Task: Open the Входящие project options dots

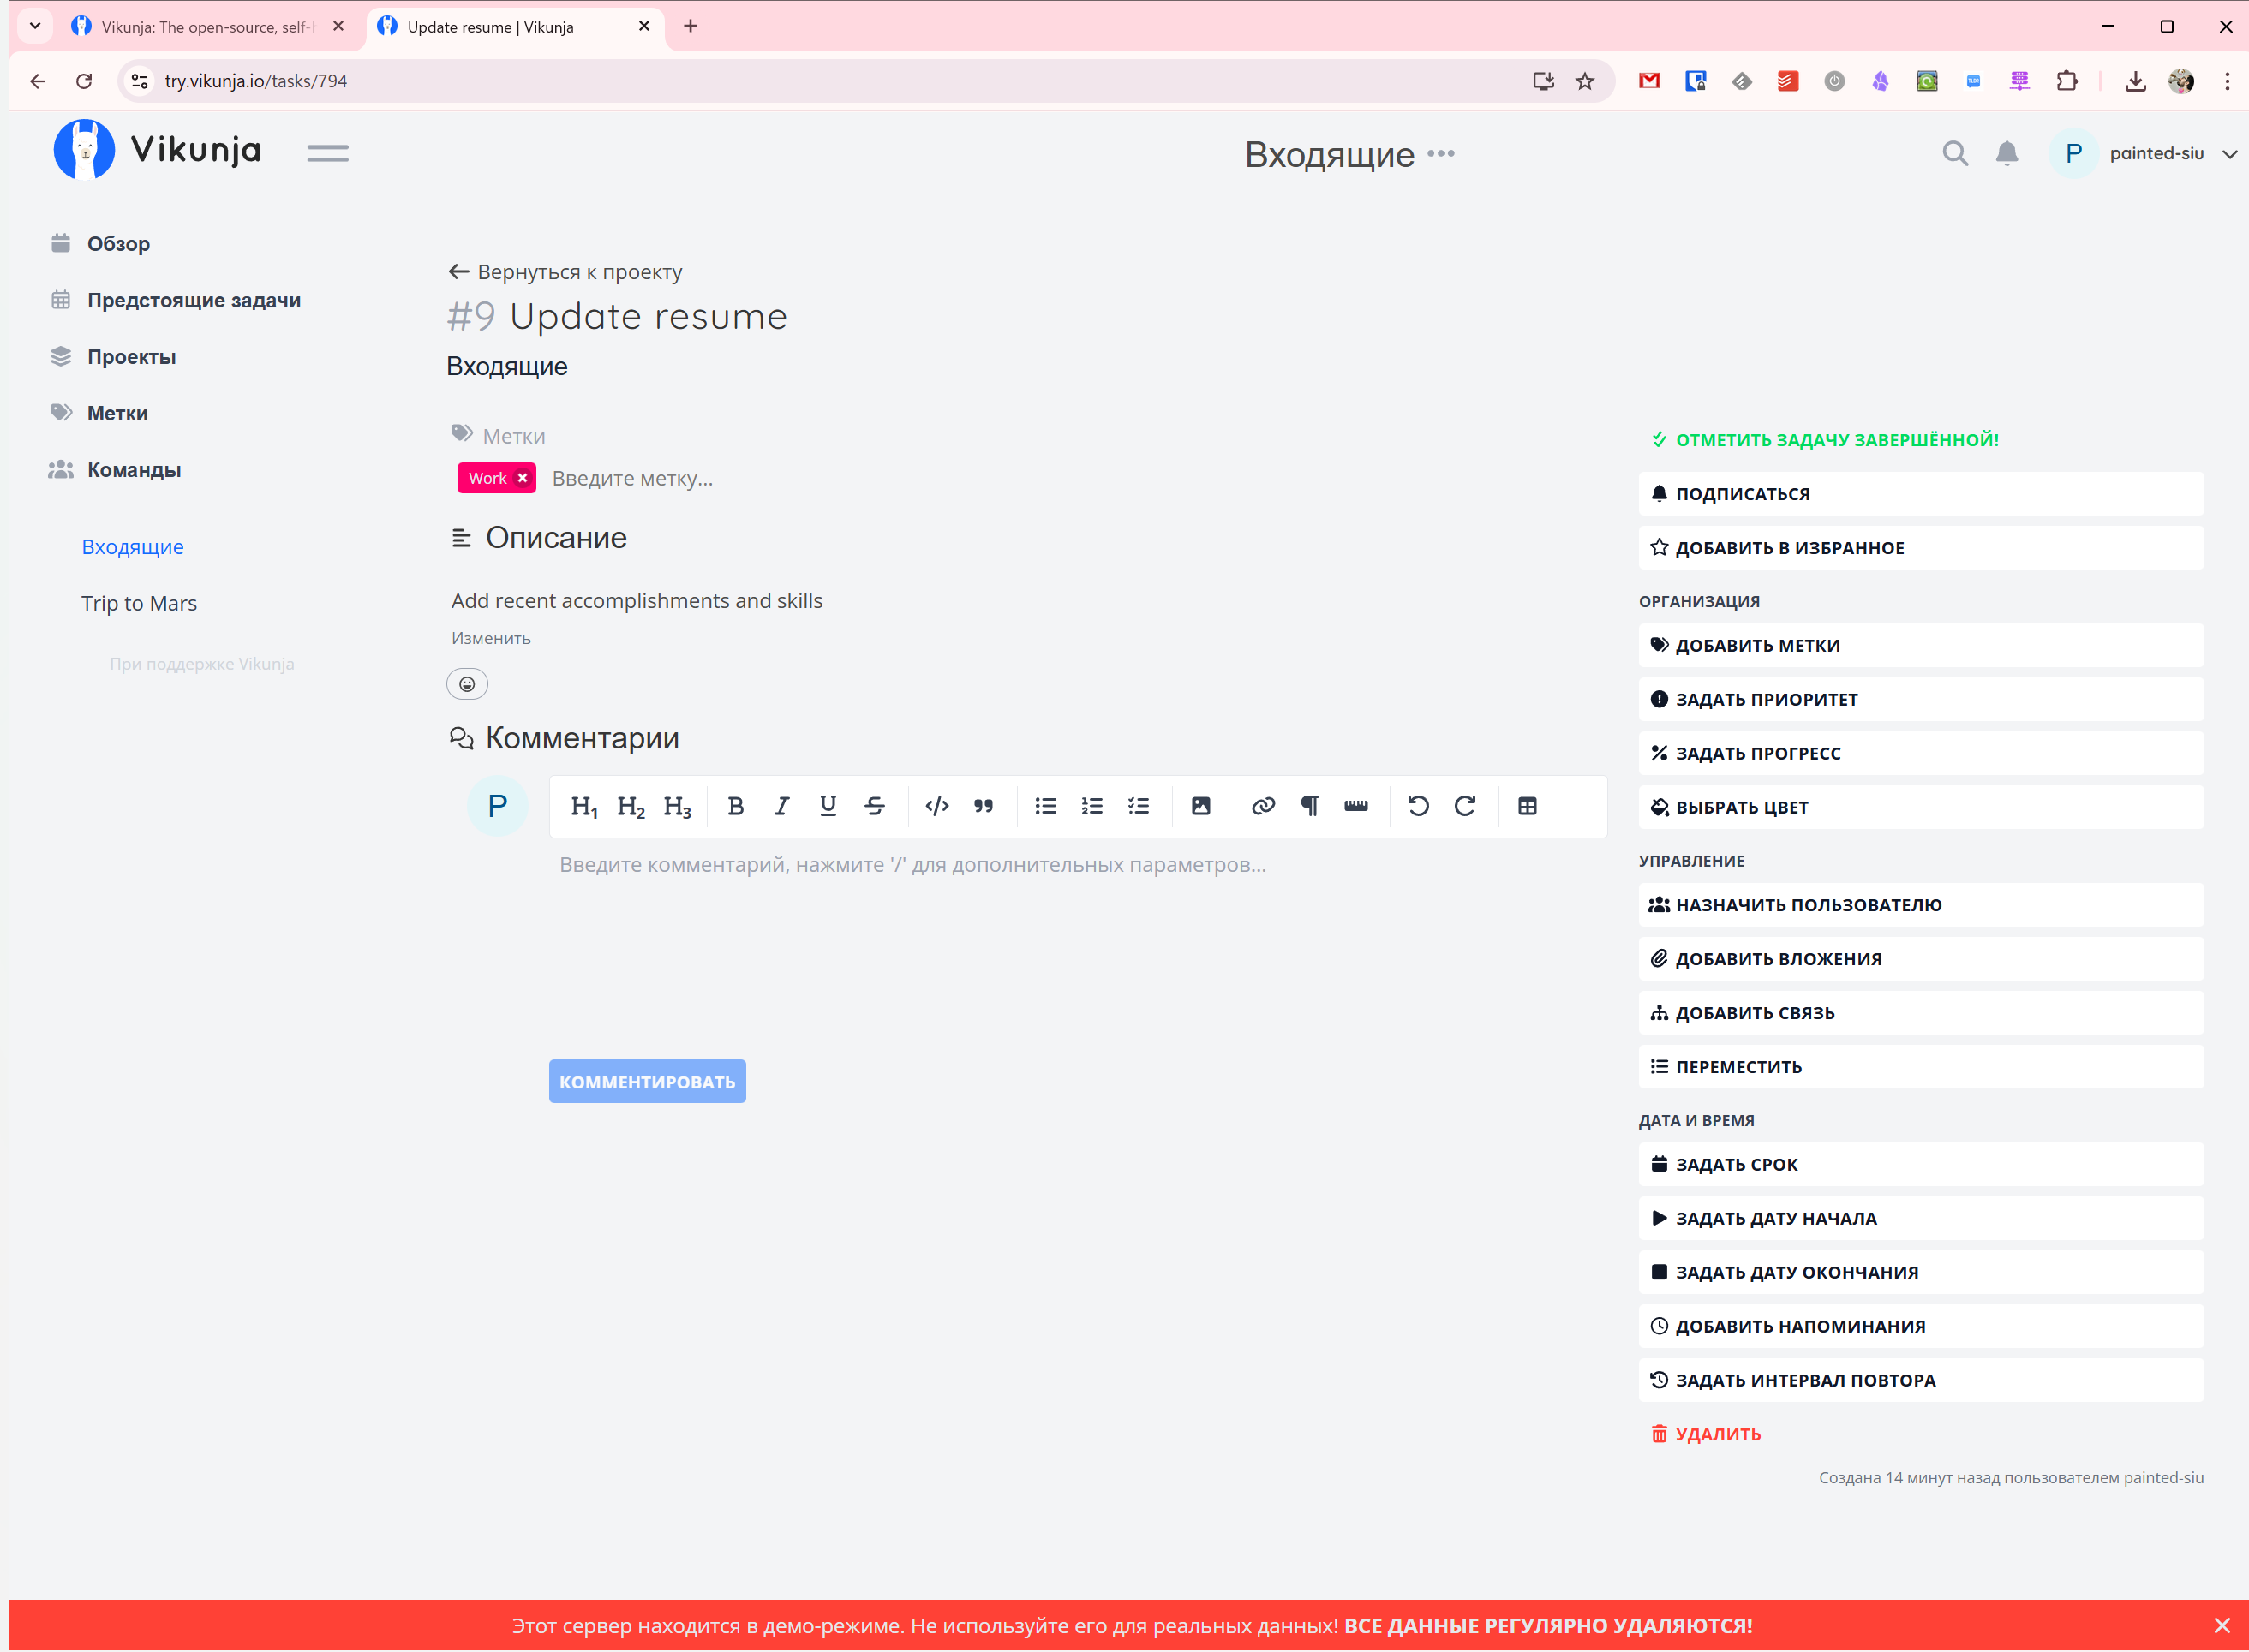Action: tap(1440, 153)
